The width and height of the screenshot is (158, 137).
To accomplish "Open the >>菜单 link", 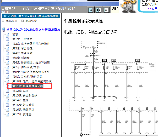I will 152,8.
